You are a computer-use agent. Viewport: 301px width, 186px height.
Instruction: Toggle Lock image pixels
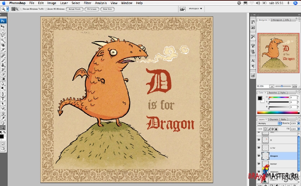(269, 129)
